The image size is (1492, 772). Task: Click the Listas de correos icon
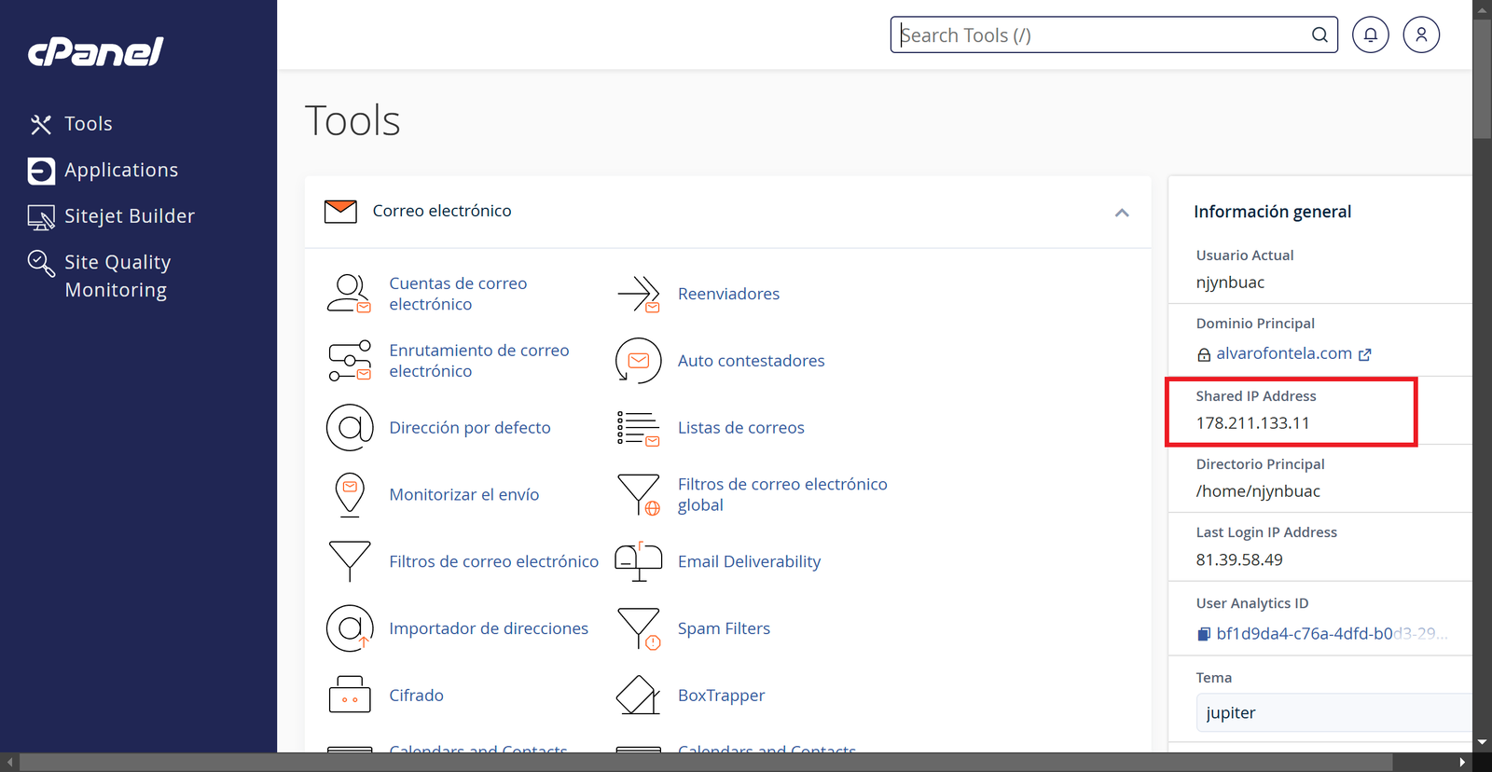(x=639, y=428)
